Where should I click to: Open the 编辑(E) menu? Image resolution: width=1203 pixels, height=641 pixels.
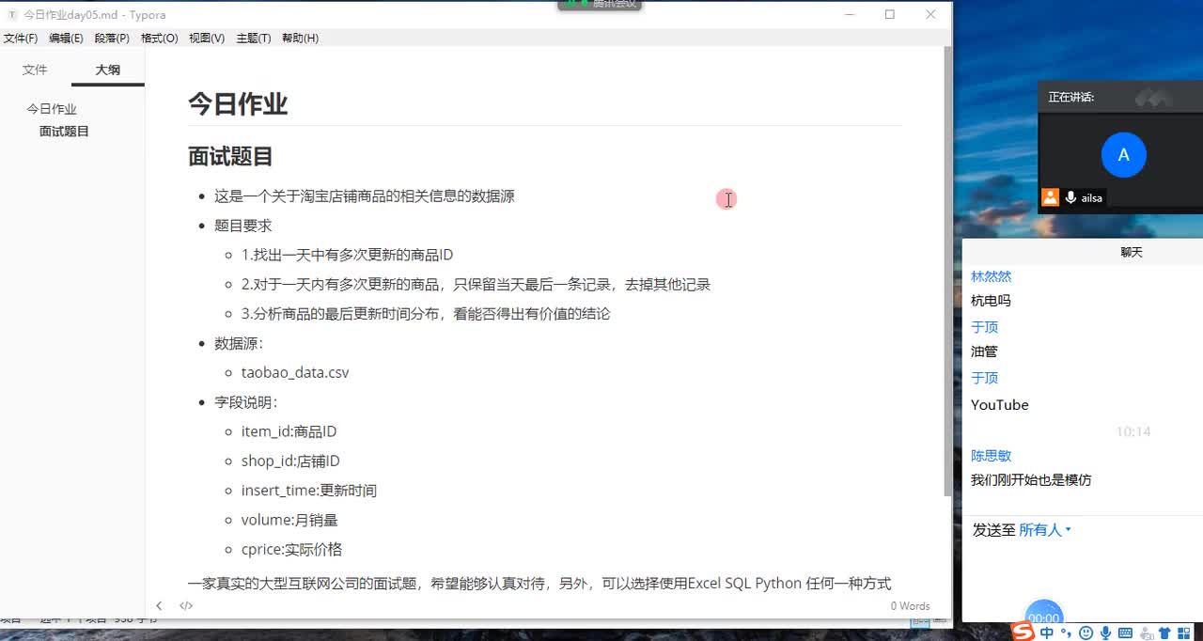tap(66, 39)
